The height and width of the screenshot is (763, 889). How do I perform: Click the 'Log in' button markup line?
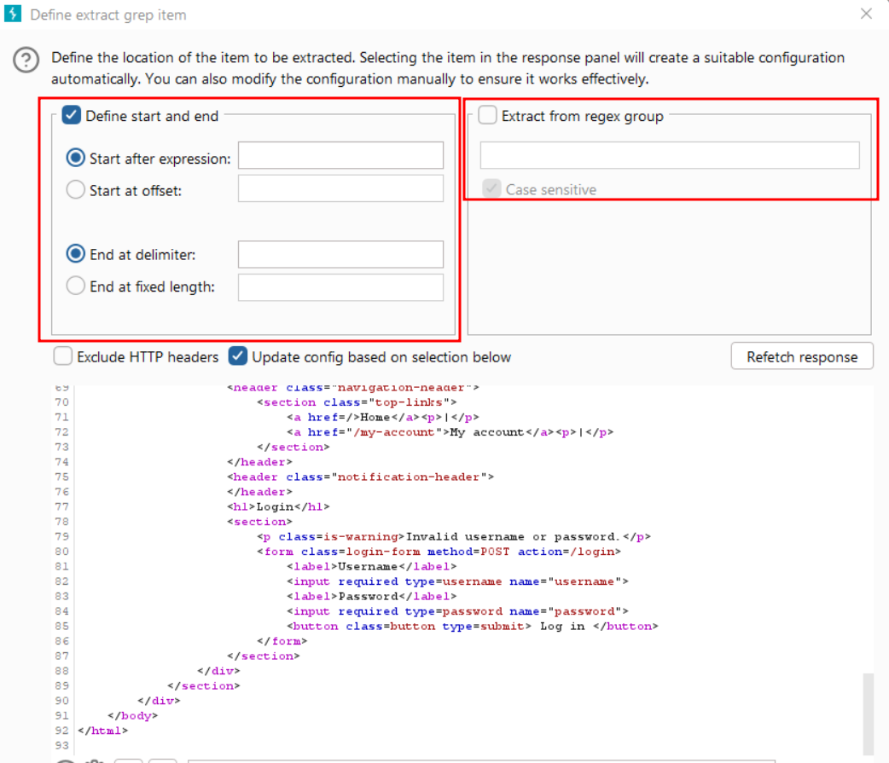[473, 626]
